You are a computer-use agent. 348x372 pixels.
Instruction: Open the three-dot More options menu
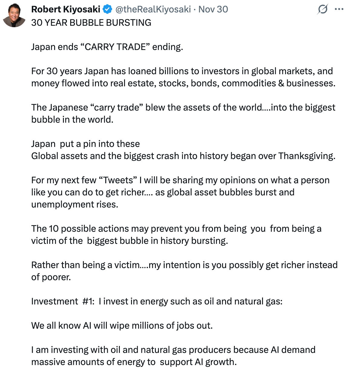coord(339,9)
